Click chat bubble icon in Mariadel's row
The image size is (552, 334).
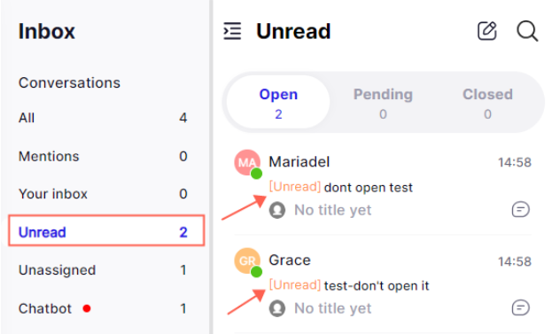click(x=521, y=209)
